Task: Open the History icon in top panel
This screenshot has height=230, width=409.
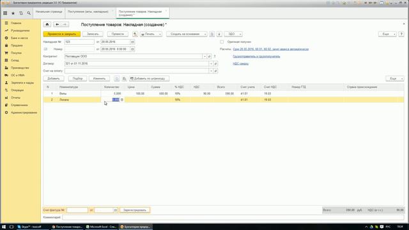Action: [x=21, y=13]
